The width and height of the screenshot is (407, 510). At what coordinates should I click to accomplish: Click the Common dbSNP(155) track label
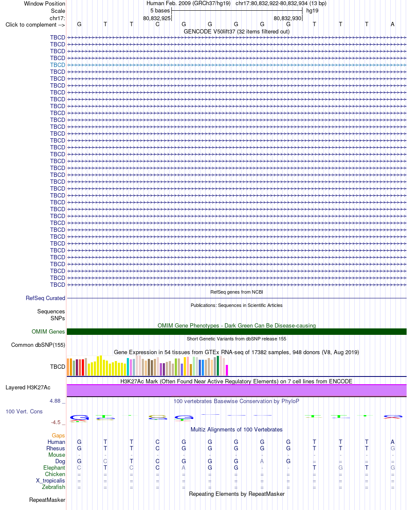(x=38, y=345)
